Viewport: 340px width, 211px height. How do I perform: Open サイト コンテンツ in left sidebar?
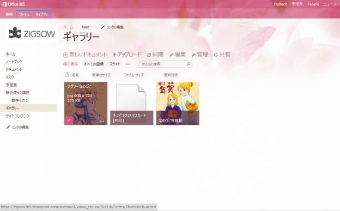point(17,116)
